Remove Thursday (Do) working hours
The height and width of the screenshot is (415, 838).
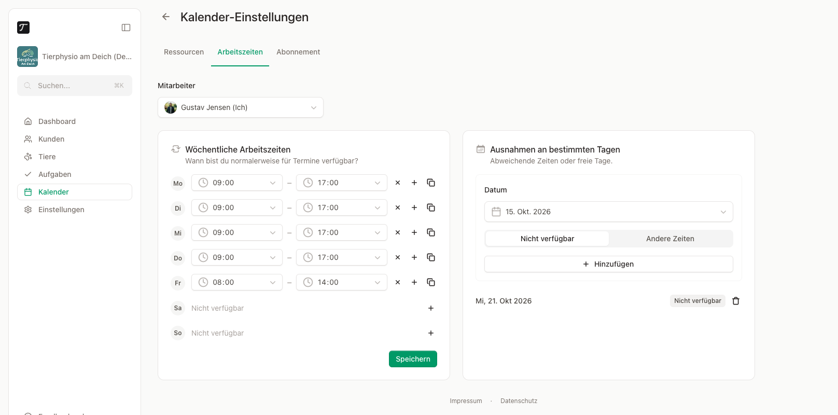[398, 257]
